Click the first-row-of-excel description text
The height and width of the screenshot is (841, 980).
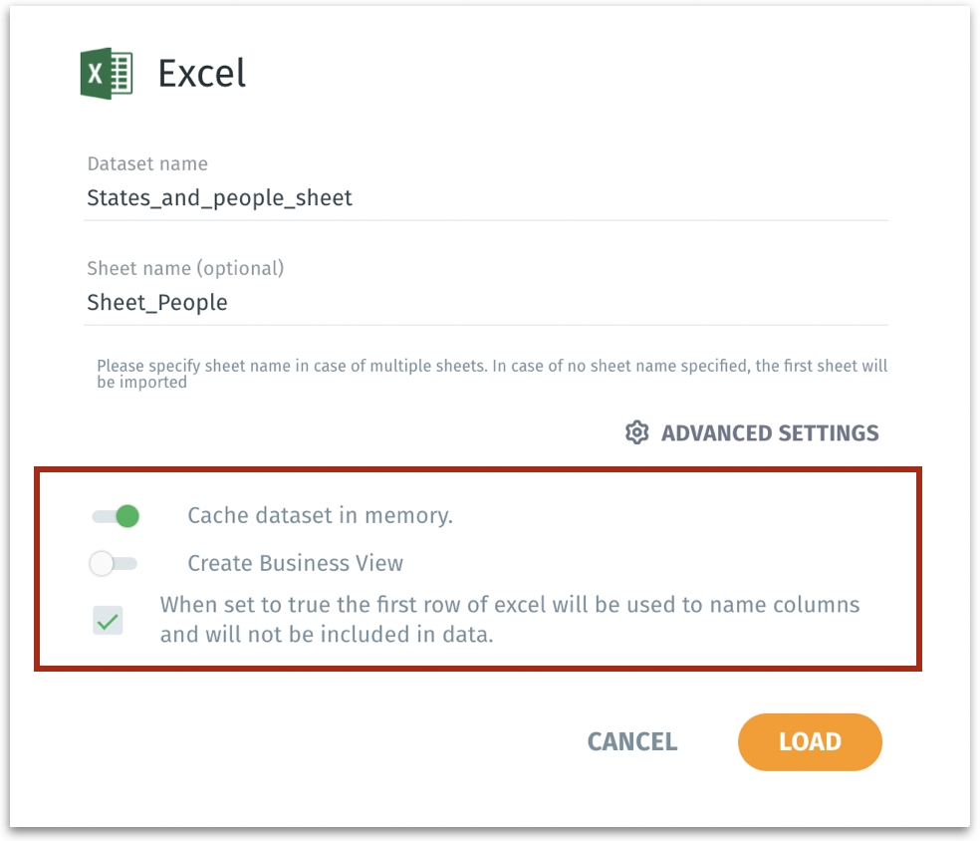pos(509,619)
